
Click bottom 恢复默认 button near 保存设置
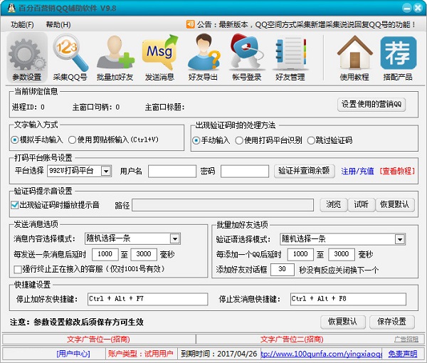point(342,322)
